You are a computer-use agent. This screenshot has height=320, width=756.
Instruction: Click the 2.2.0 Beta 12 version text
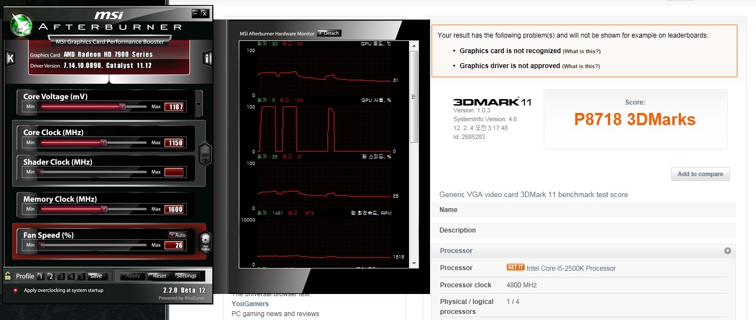pos(184,290)
